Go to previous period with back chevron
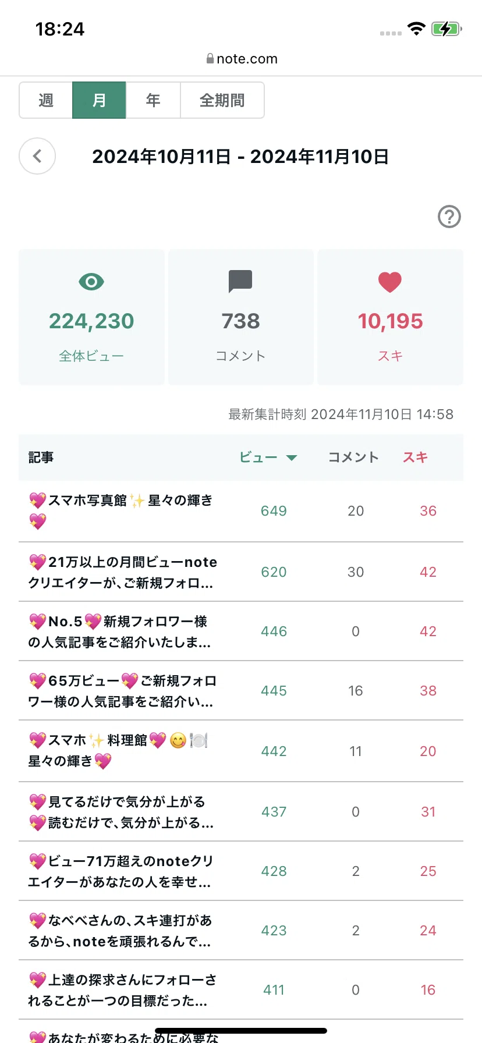482x1043 pixels. [37, 156]
